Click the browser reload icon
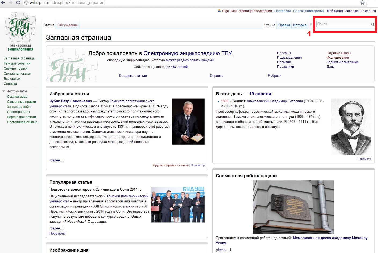The height and width of the screenshot is (253, 378). (18, 3)
